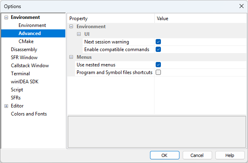Collapse the Menus property group

tap(71, 57)
